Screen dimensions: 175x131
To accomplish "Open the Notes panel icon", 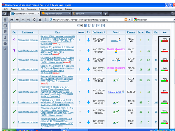I will pyautogui.click(x=5, y=32).
